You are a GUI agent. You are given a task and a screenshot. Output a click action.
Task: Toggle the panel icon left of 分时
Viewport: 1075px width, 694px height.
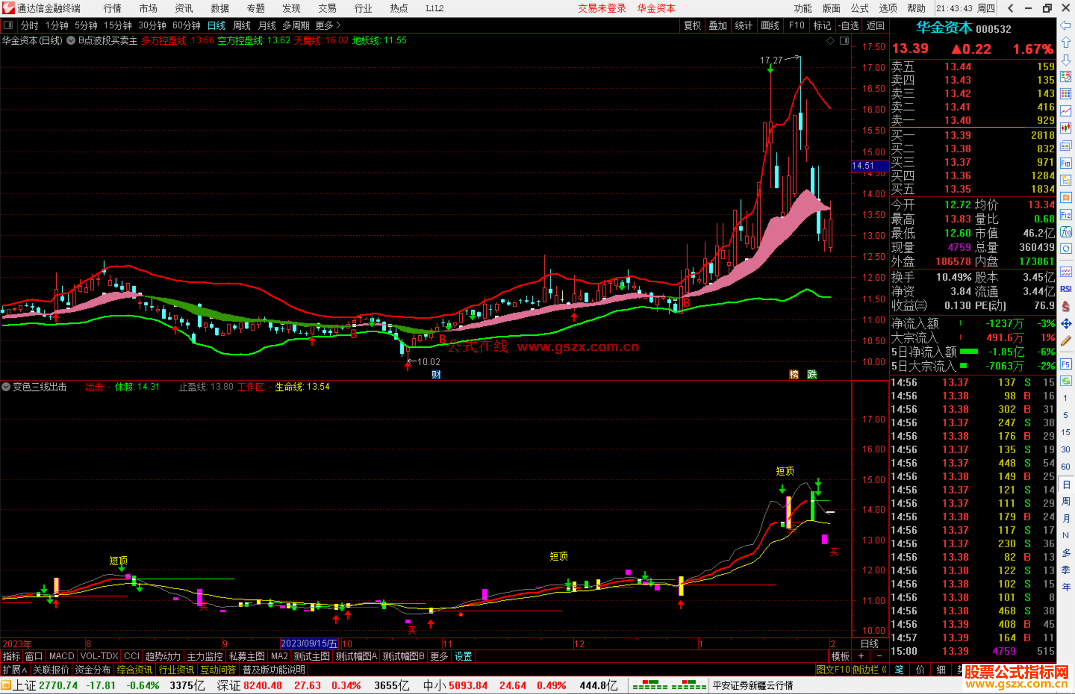8,25
